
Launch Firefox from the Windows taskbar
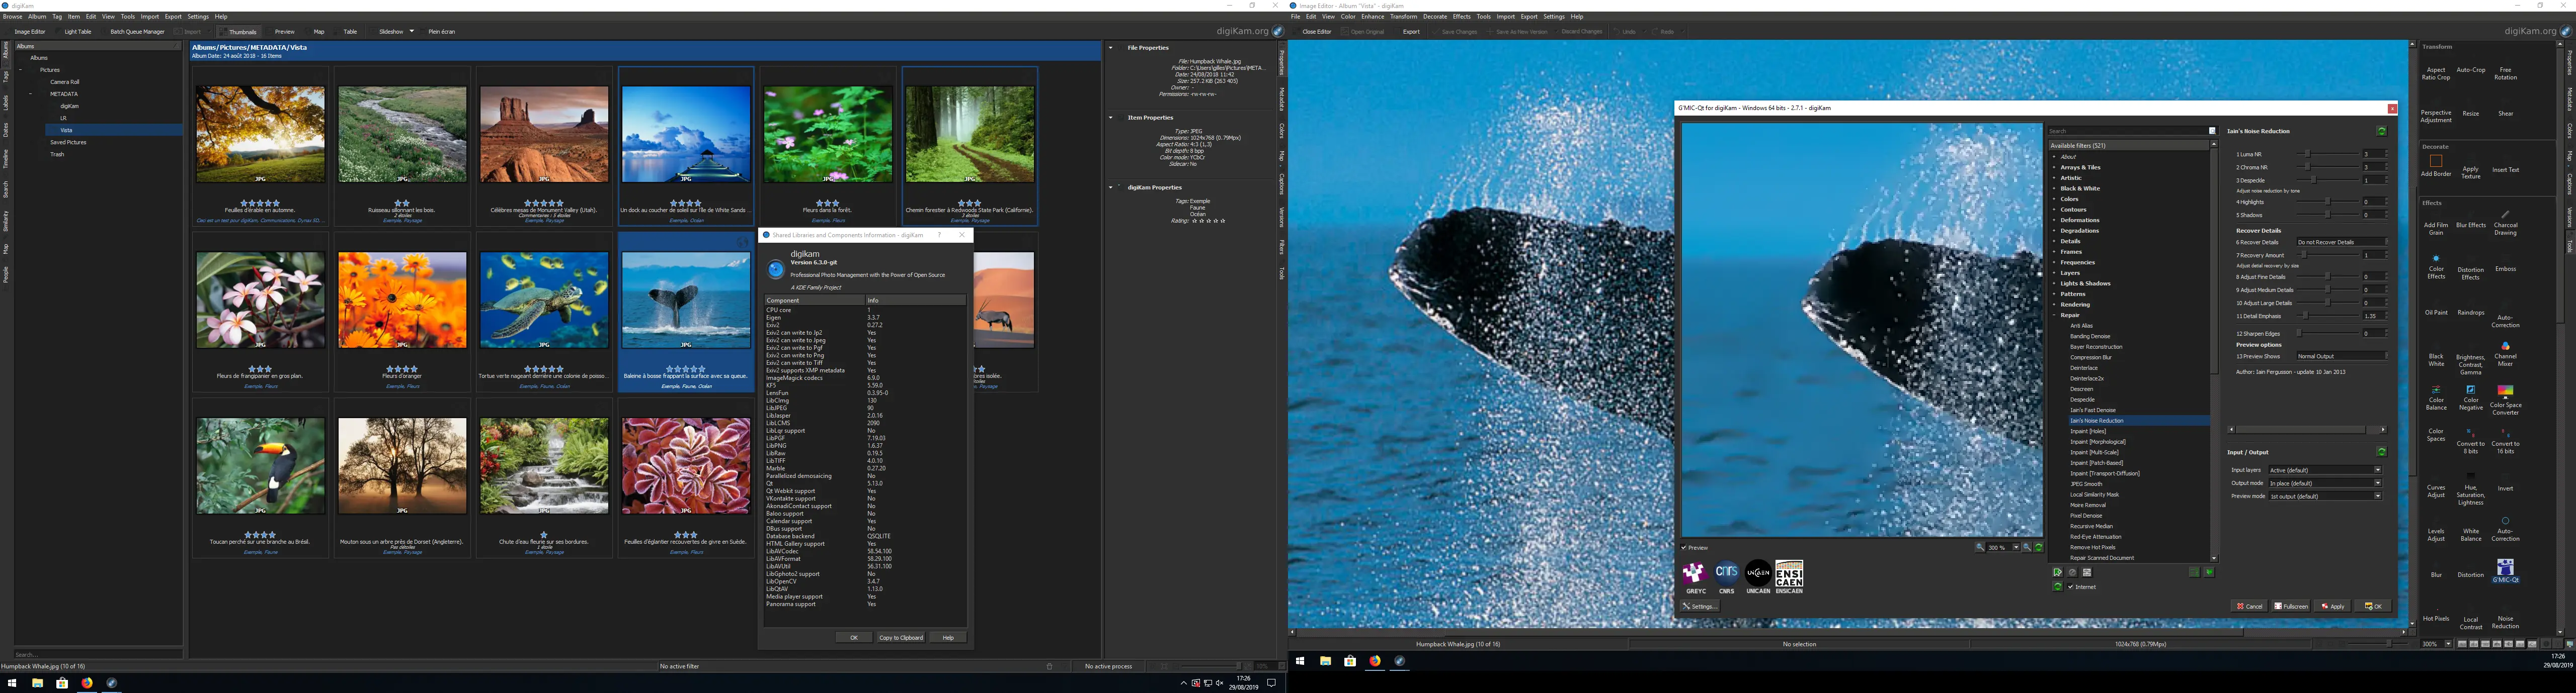coord(1374,660)
